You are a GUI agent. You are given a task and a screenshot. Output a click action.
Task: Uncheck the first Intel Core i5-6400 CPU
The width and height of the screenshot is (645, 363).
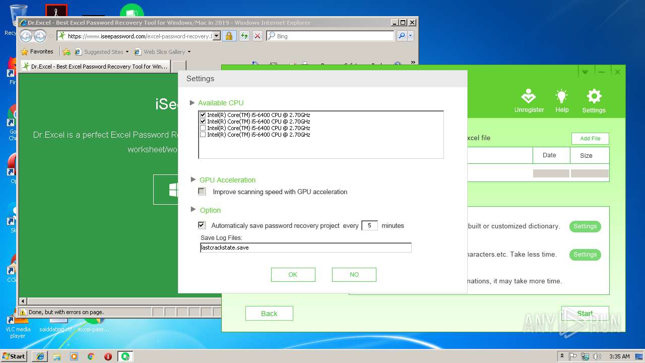pyautogui.click(x=203, y=115)
